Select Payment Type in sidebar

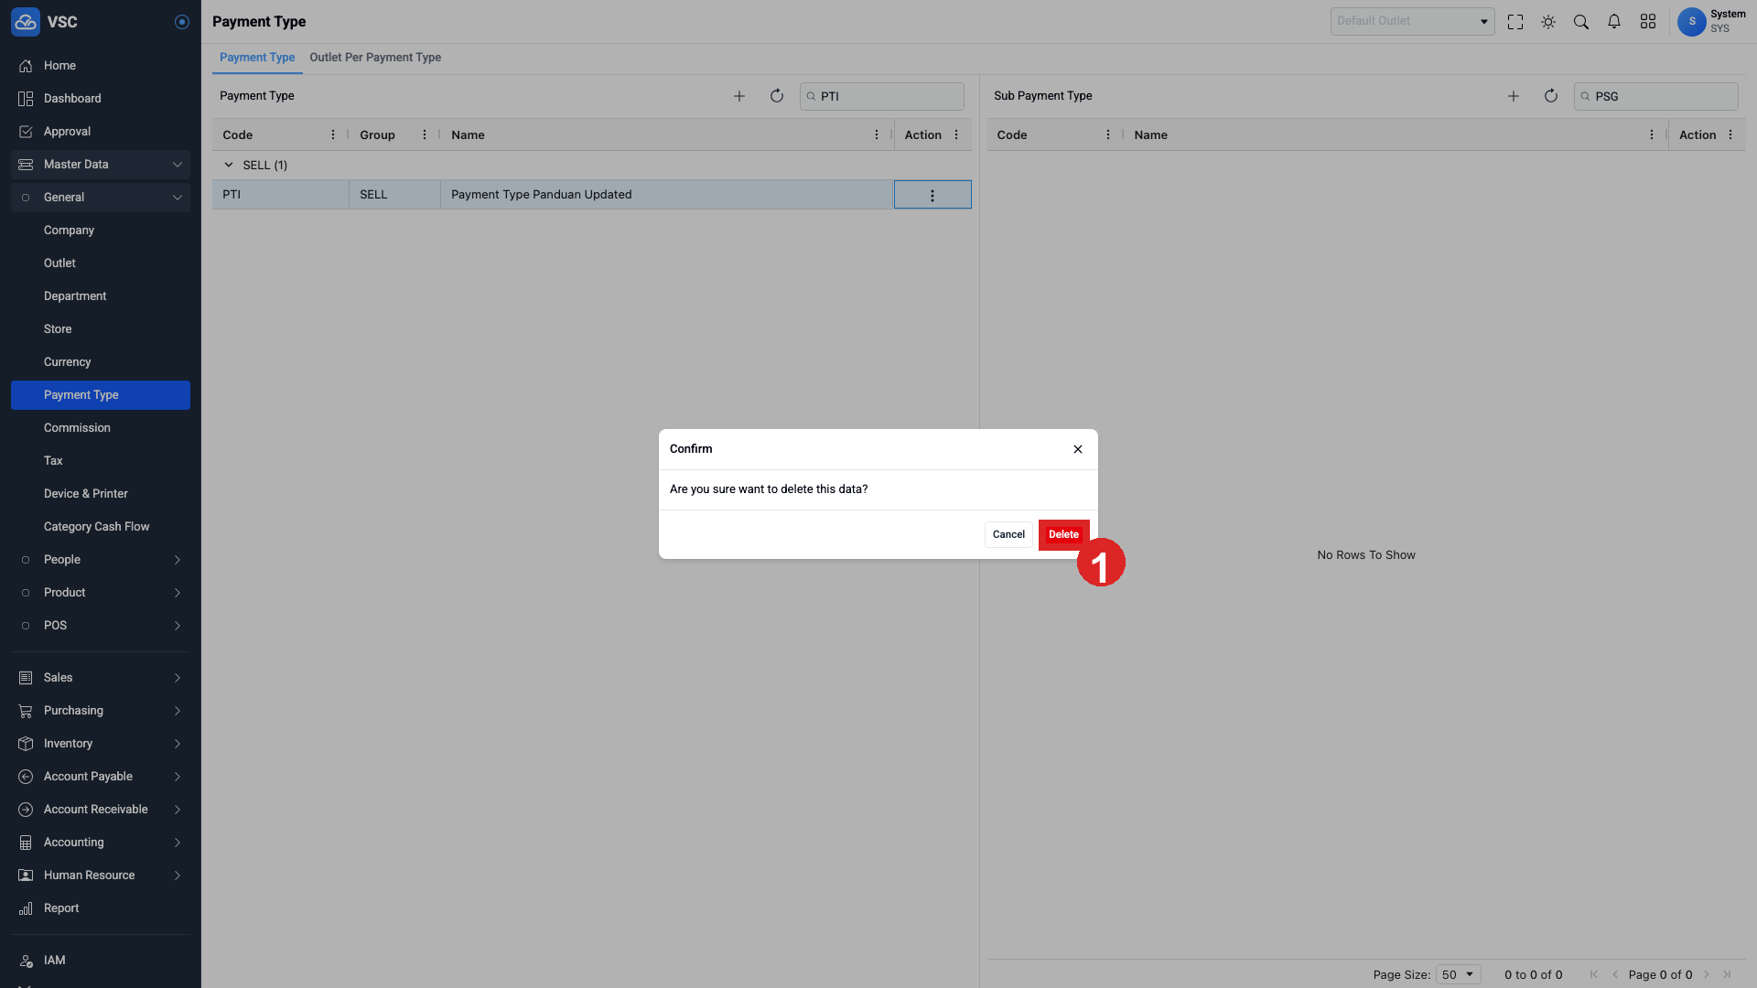pyautogui.click(x=101, y=395)
